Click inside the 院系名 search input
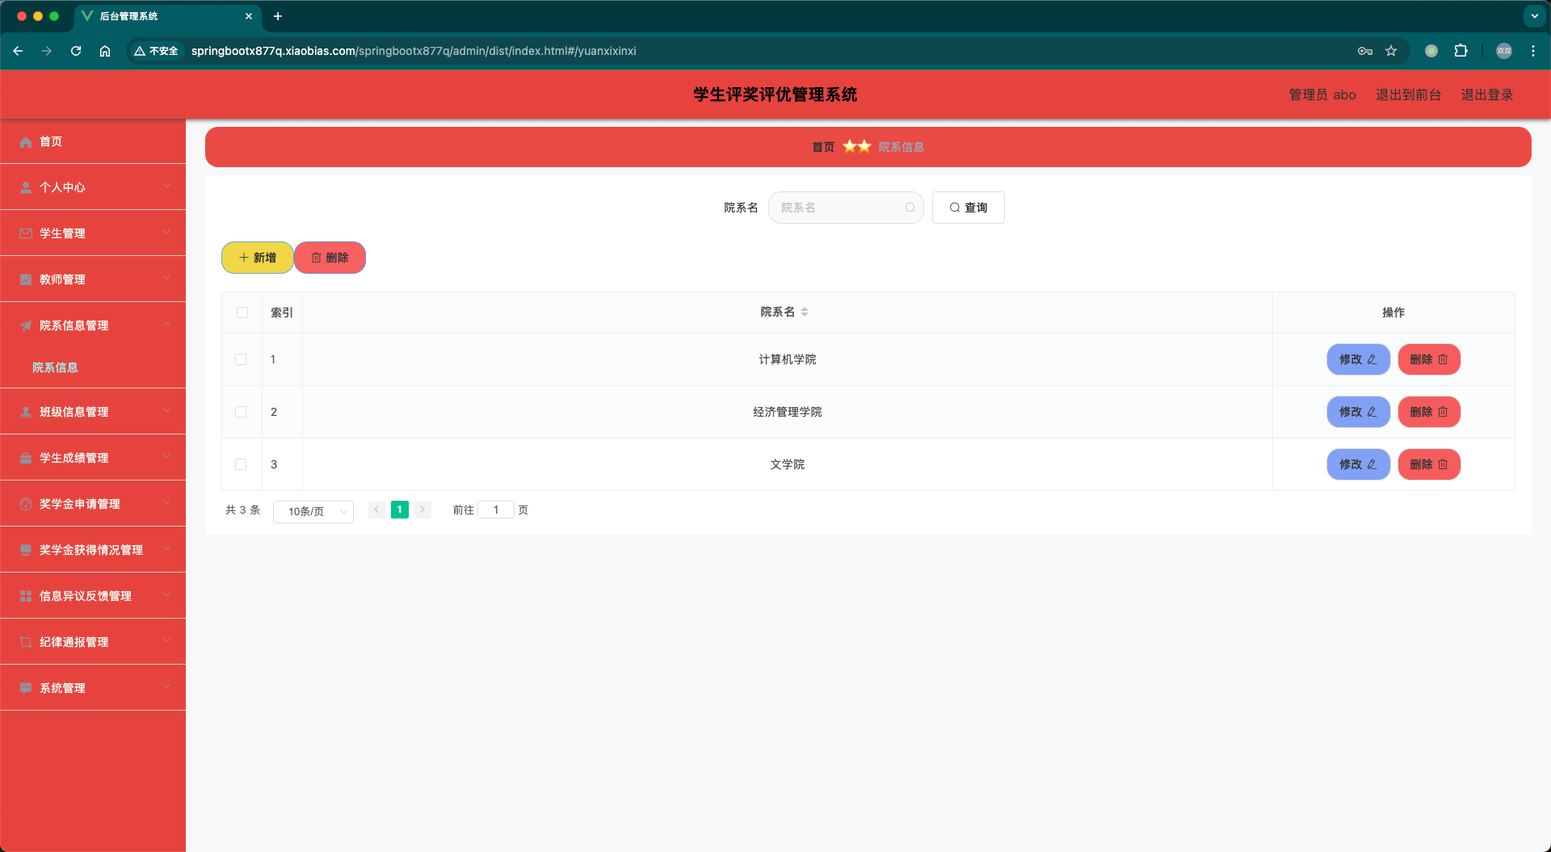The width and height of the screenshot is (1551, 852). coord(846,208)
